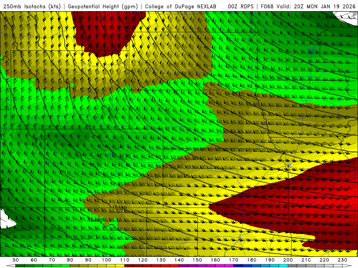Viewport: 358px width, 268px height.
Task: Click the 50 knot colorbar label
Action: 16,260
